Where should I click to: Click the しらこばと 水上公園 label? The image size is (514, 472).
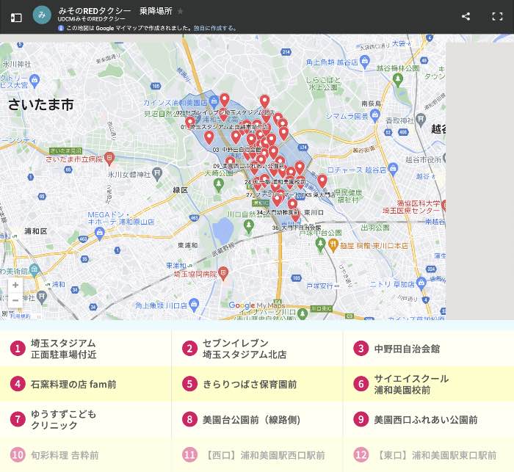(x=323, y=84)
